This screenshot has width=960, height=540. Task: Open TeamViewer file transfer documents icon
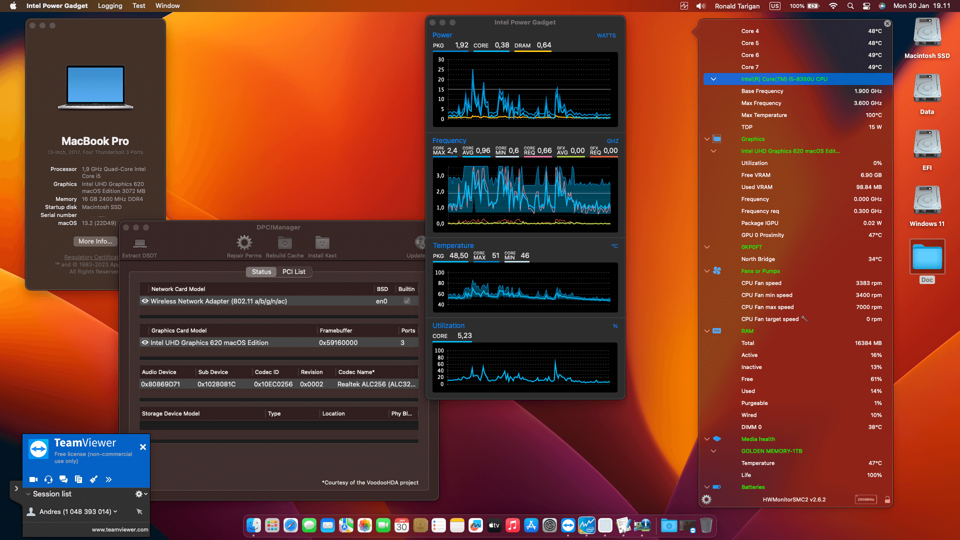[78, 479]
